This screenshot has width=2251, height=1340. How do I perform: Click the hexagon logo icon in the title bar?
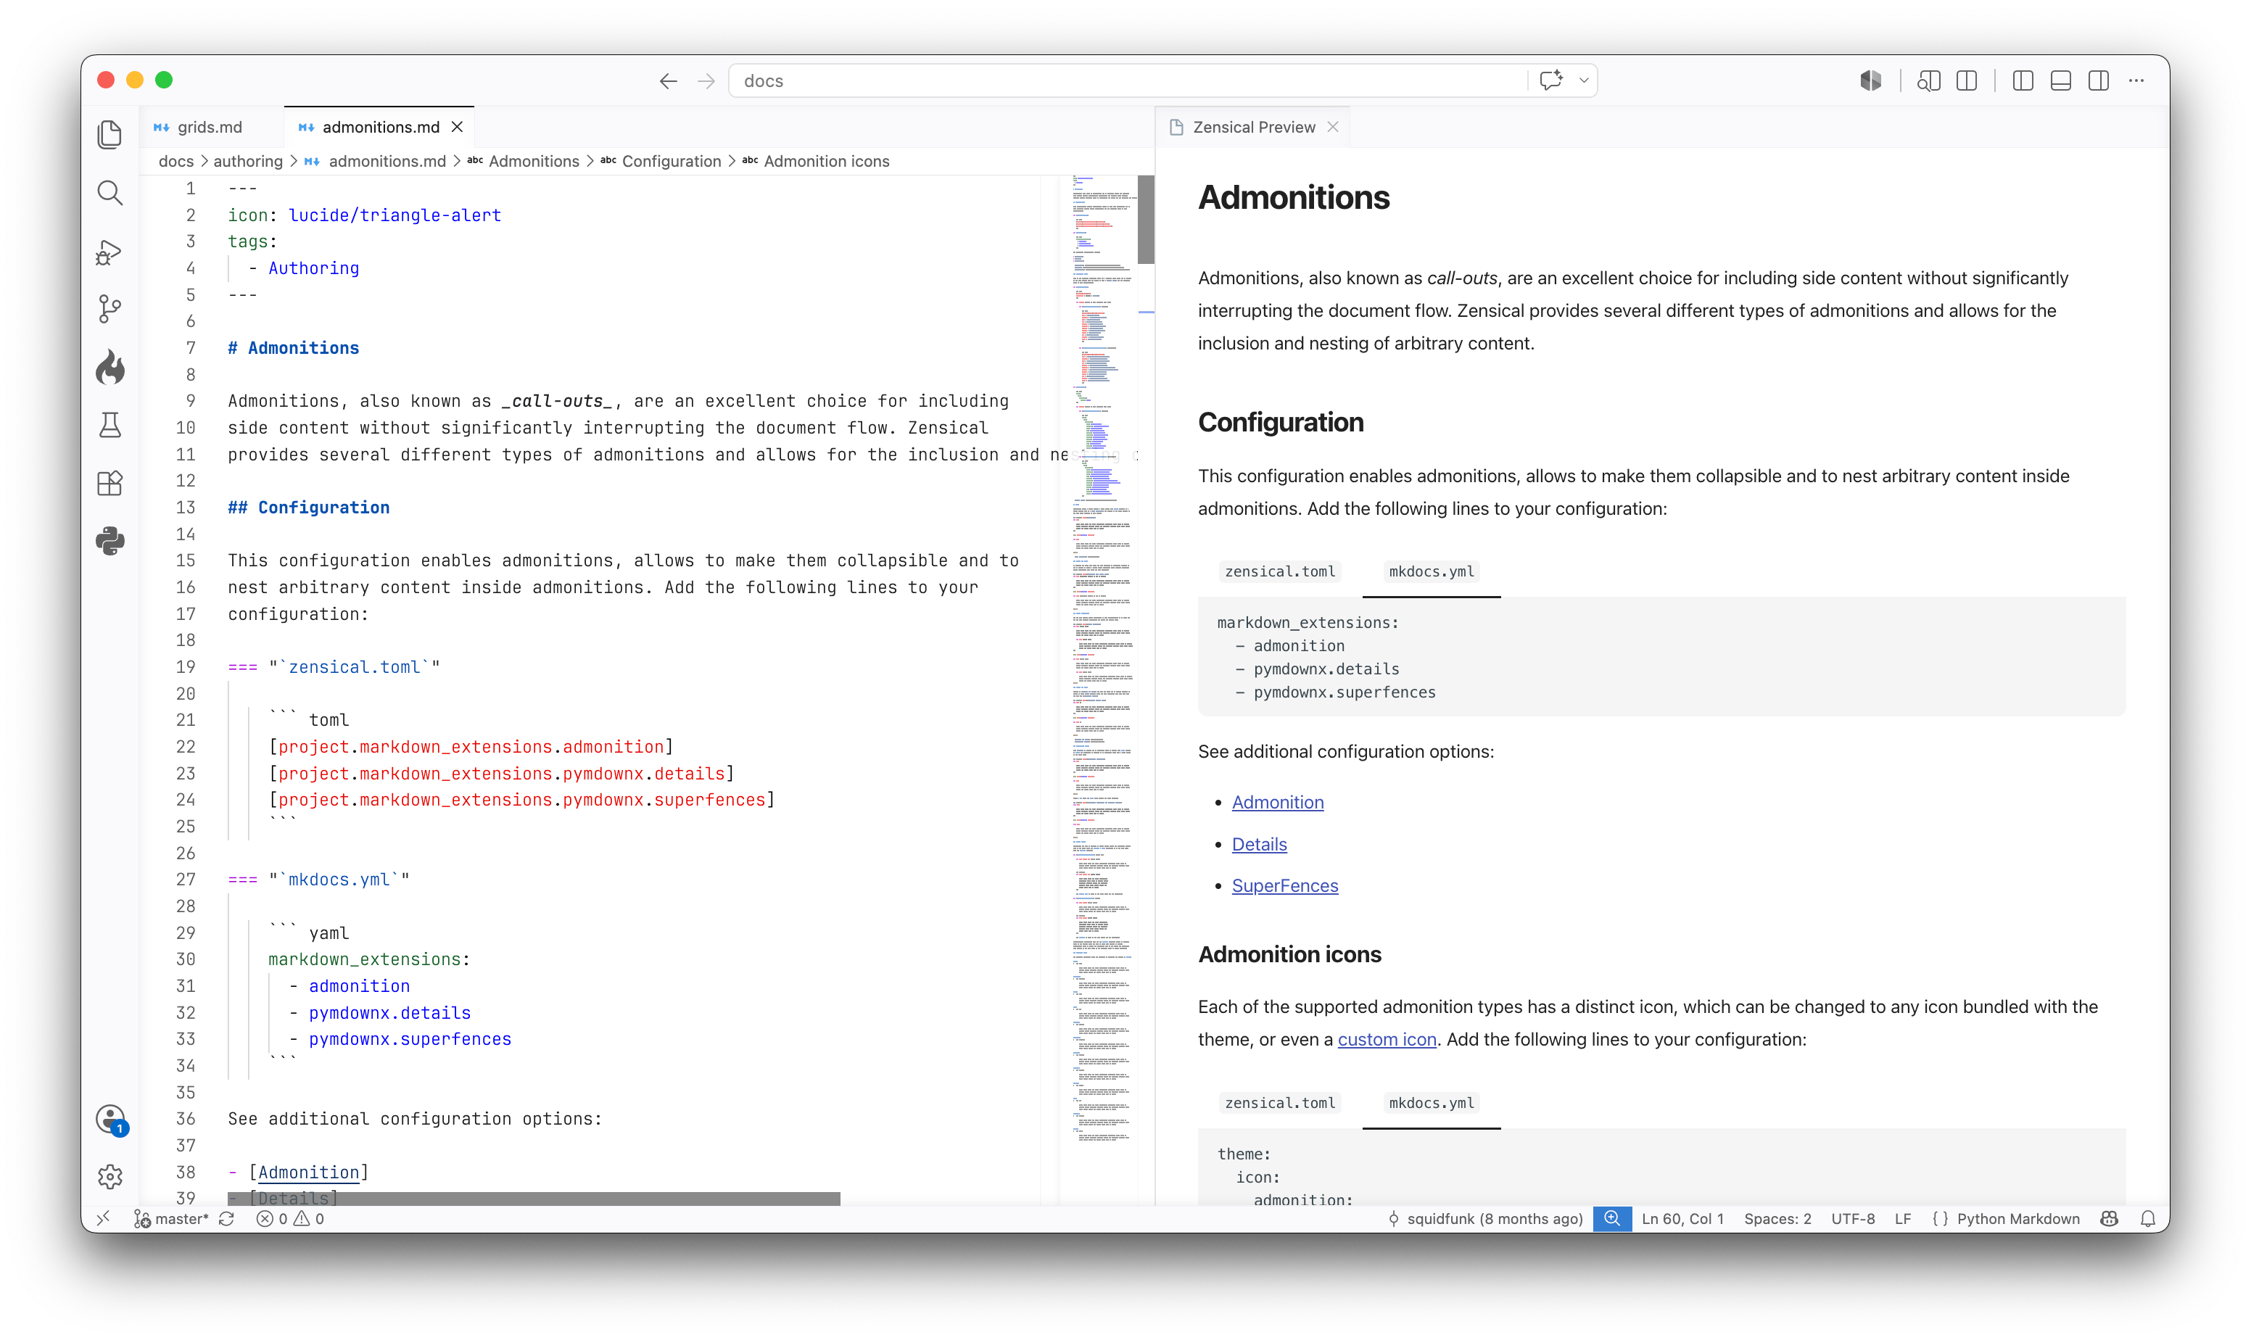pos(1871,81)
